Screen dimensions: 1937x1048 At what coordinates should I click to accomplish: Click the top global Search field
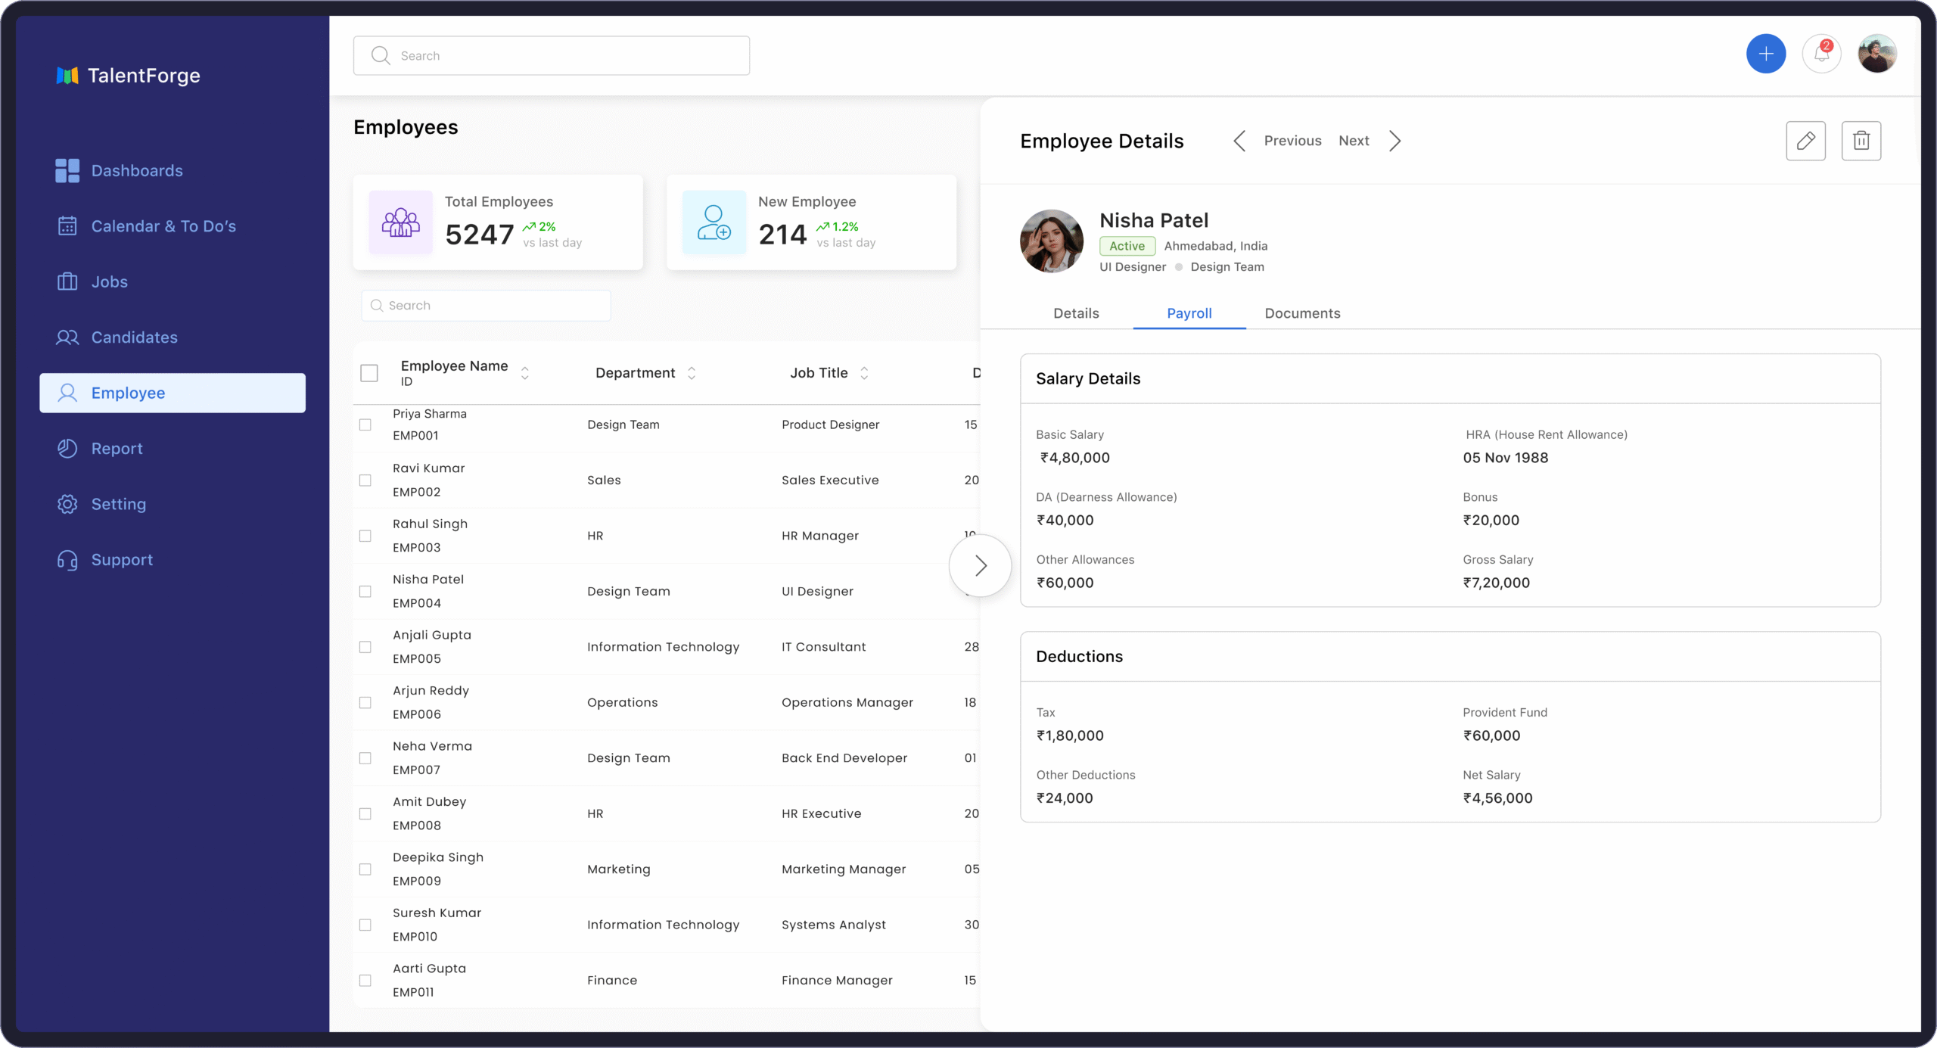click(x=551, y=56)
